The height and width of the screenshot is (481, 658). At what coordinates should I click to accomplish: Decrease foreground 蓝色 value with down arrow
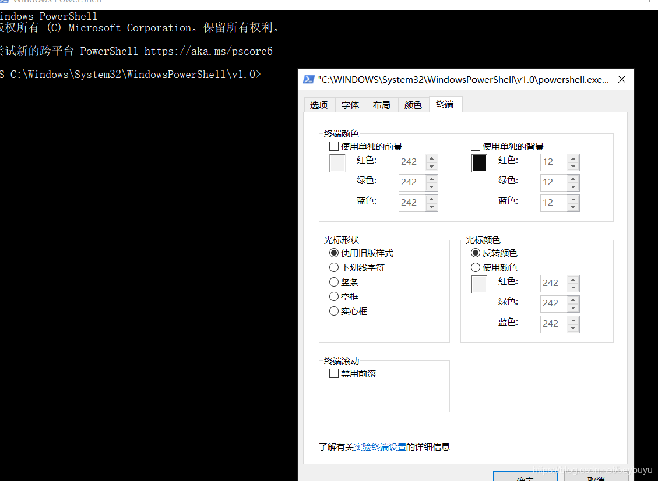click(431, 207)
